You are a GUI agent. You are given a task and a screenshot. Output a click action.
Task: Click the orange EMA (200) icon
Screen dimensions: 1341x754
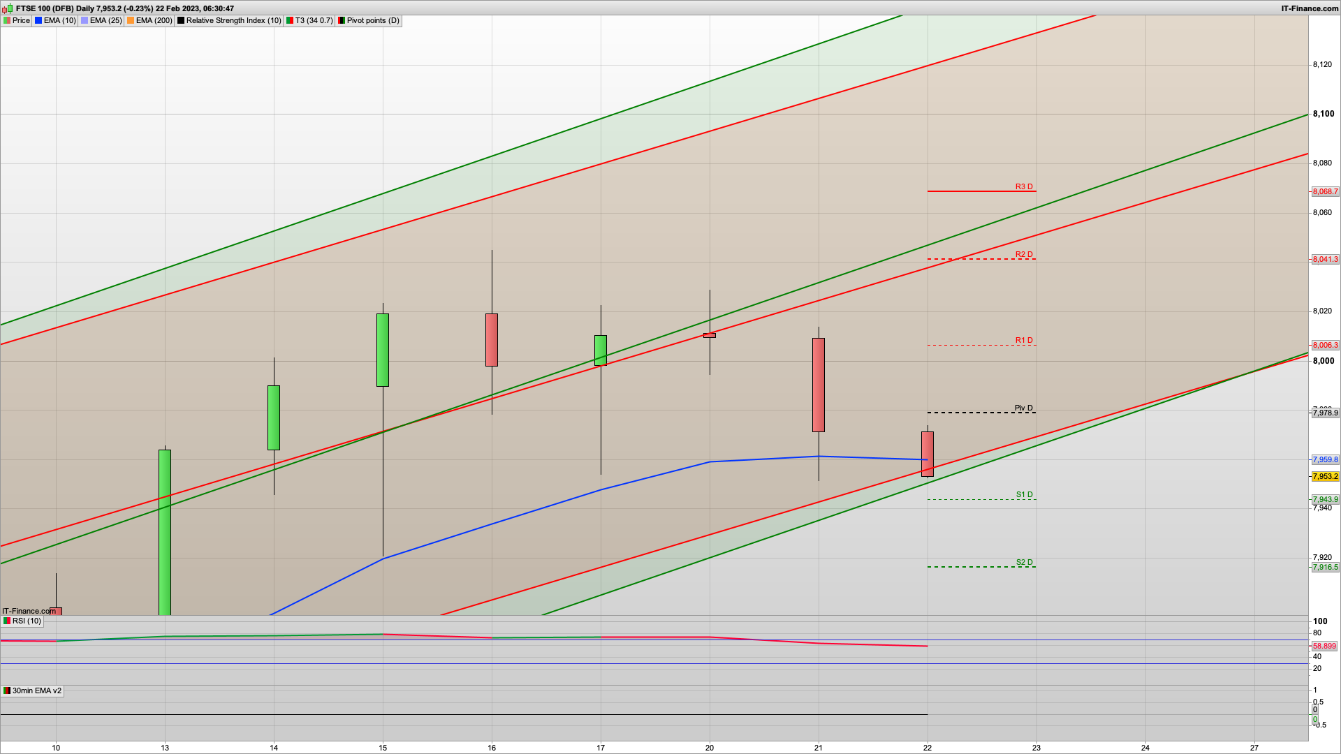[x=131, y=21]
